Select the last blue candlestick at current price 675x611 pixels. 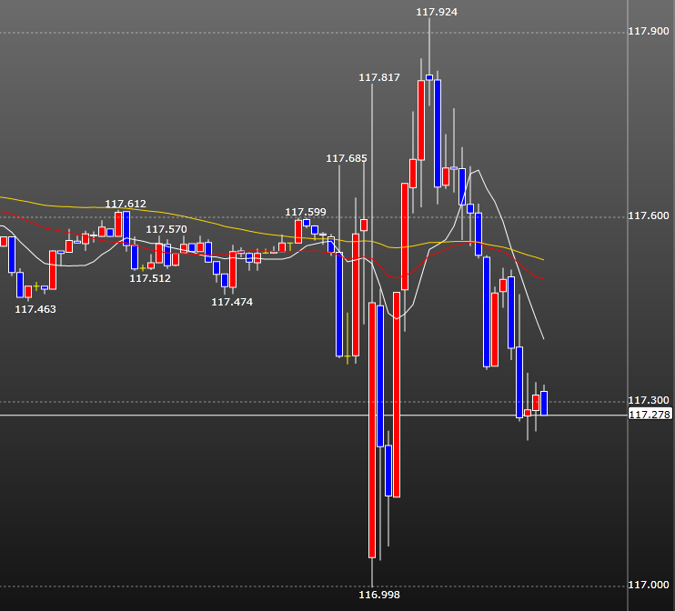click(x=544, y=403)
